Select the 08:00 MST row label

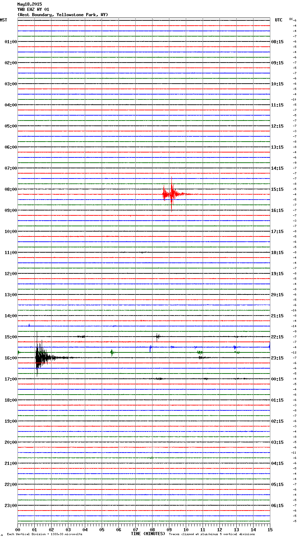click(x=11, y=189)
